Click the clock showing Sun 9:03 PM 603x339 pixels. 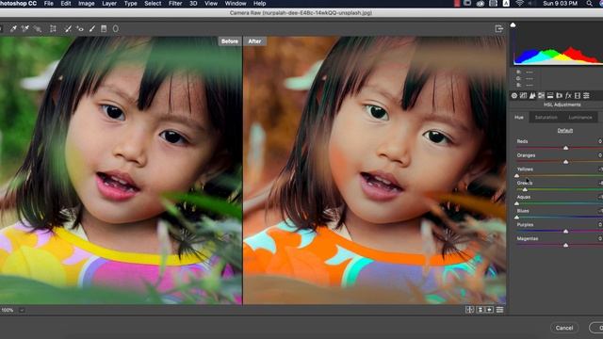coord(560,4)
